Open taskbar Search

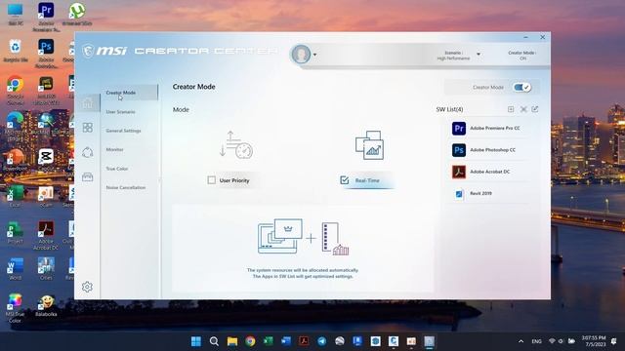[x=214, y=341]
